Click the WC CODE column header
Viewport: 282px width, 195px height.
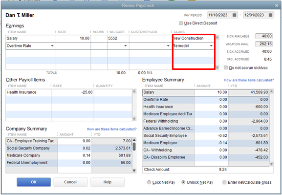point(117,32)
